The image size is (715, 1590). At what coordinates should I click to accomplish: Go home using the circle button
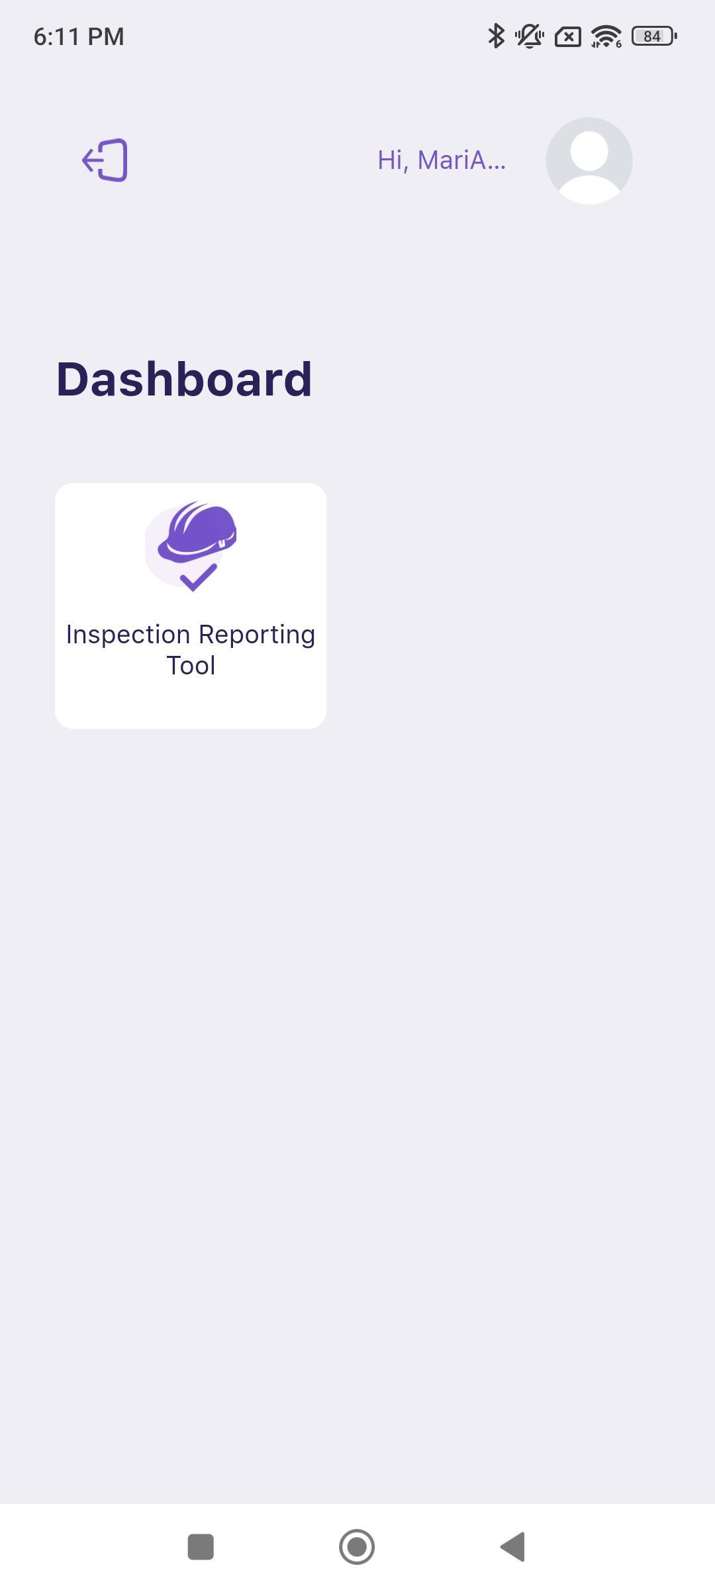(x=357, y=1547)
